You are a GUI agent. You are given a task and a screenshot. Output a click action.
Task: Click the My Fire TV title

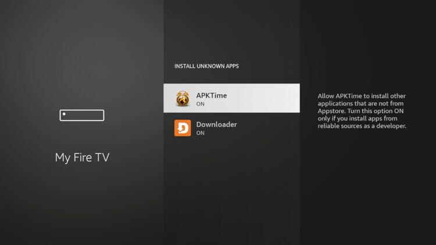[x=82, y=157]
